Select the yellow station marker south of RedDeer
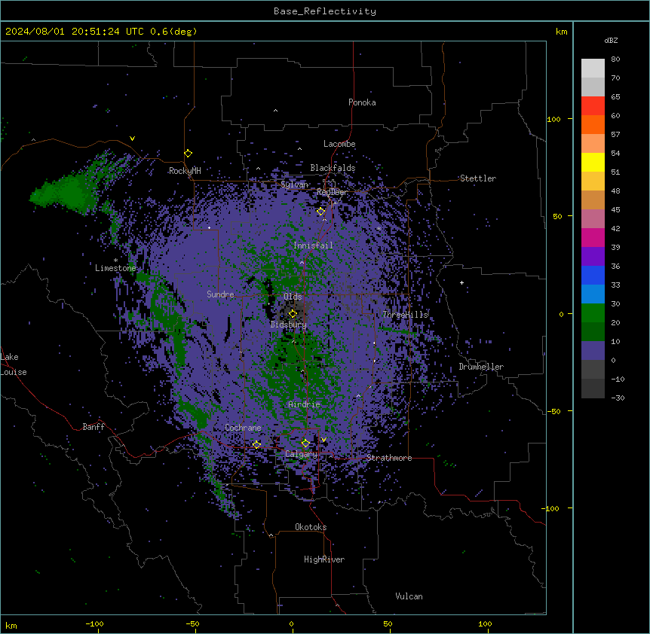 [321, 212]
